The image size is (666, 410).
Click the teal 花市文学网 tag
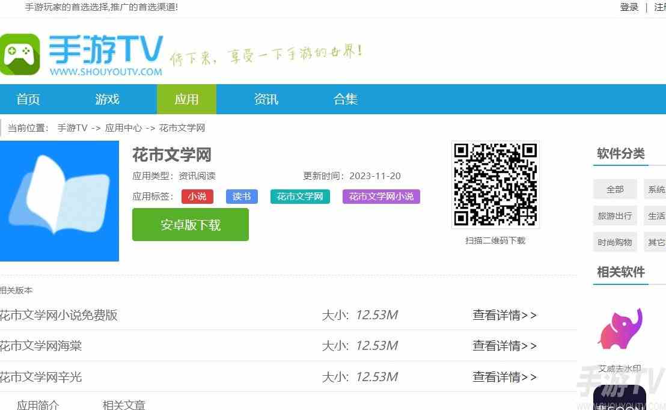coord(300,197)
